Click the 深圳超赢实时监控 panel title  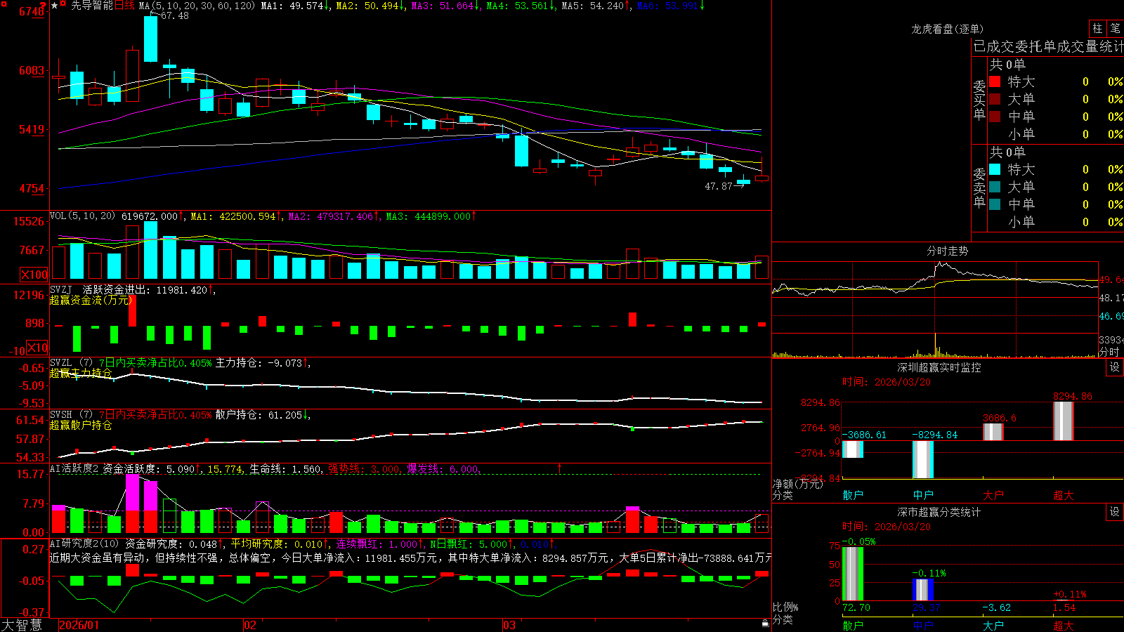[939, 367]
